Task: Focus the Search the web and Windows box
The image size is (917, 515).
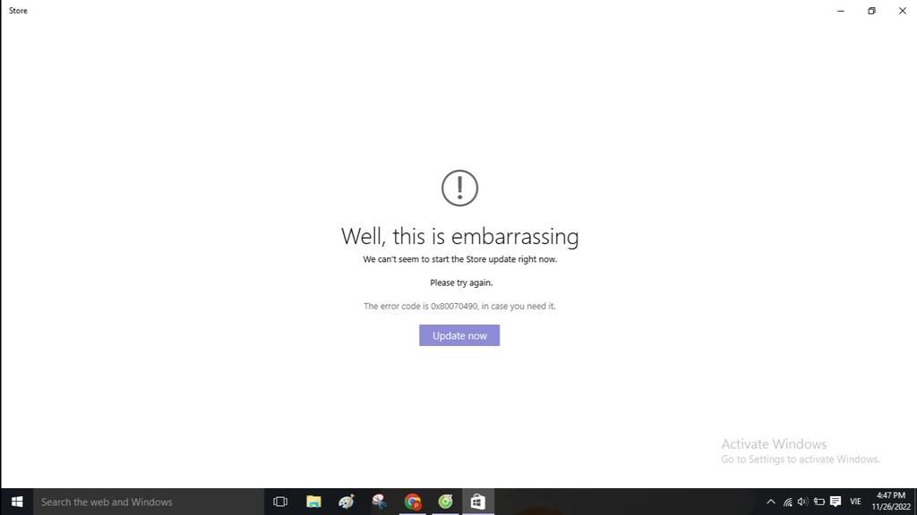Action: click(x=149, y=502)
